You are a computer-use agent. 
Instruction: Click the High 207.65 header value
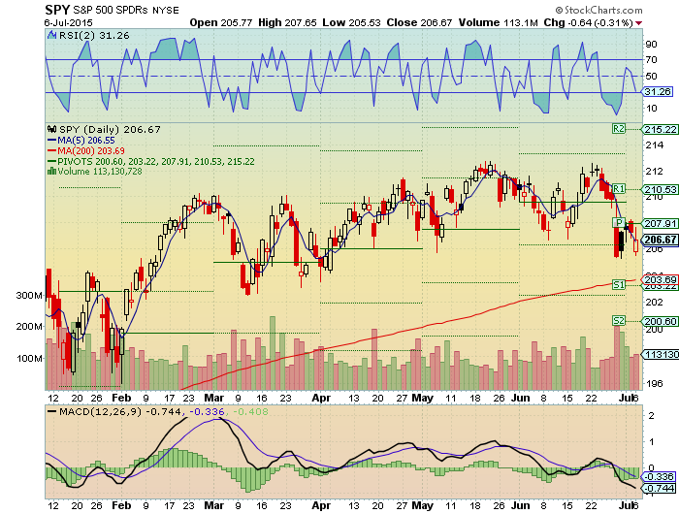click(287, 23)
